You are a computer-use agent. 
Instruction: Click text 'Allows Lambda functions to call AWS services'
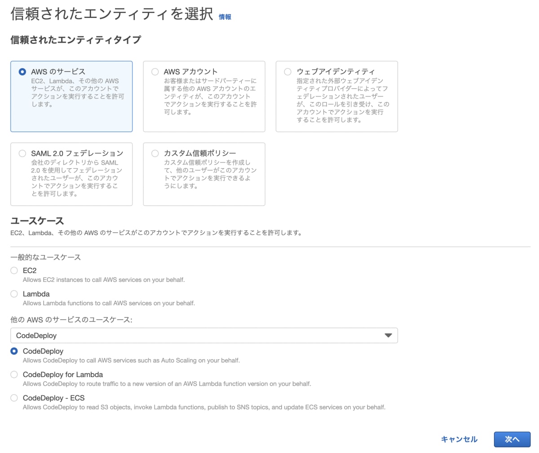point(109,303)
